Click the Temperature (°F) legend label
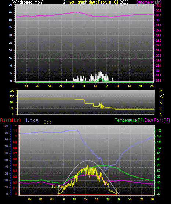171x204 pixels. (x=129, y=120)
